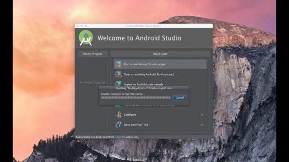The width and height of the screenshot is (289, 162).
Task: Click the Check for updates link
Action: point(118,137)
